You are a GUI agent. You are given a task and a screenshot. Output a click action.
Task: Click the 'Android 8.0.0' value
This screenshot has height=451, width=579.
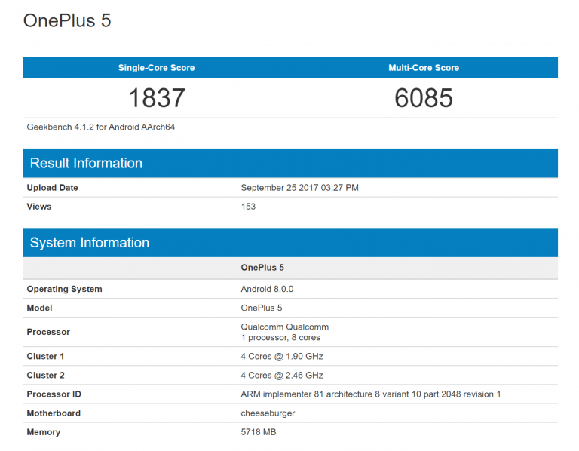pos(268,289)
